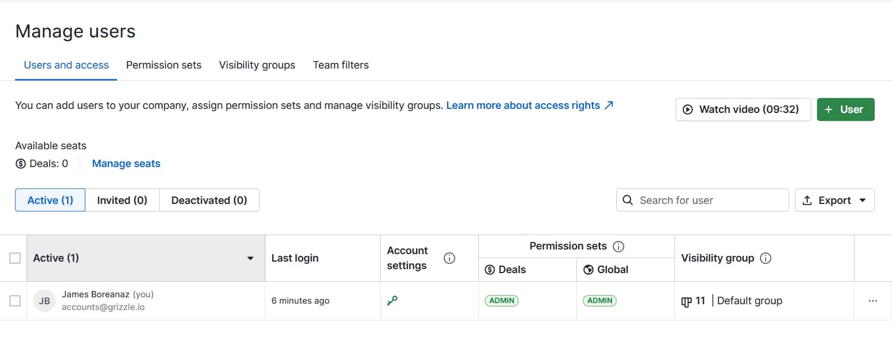
Task: Click the Deals currency icon in Permission sets
Action: (x=490, y=269)
